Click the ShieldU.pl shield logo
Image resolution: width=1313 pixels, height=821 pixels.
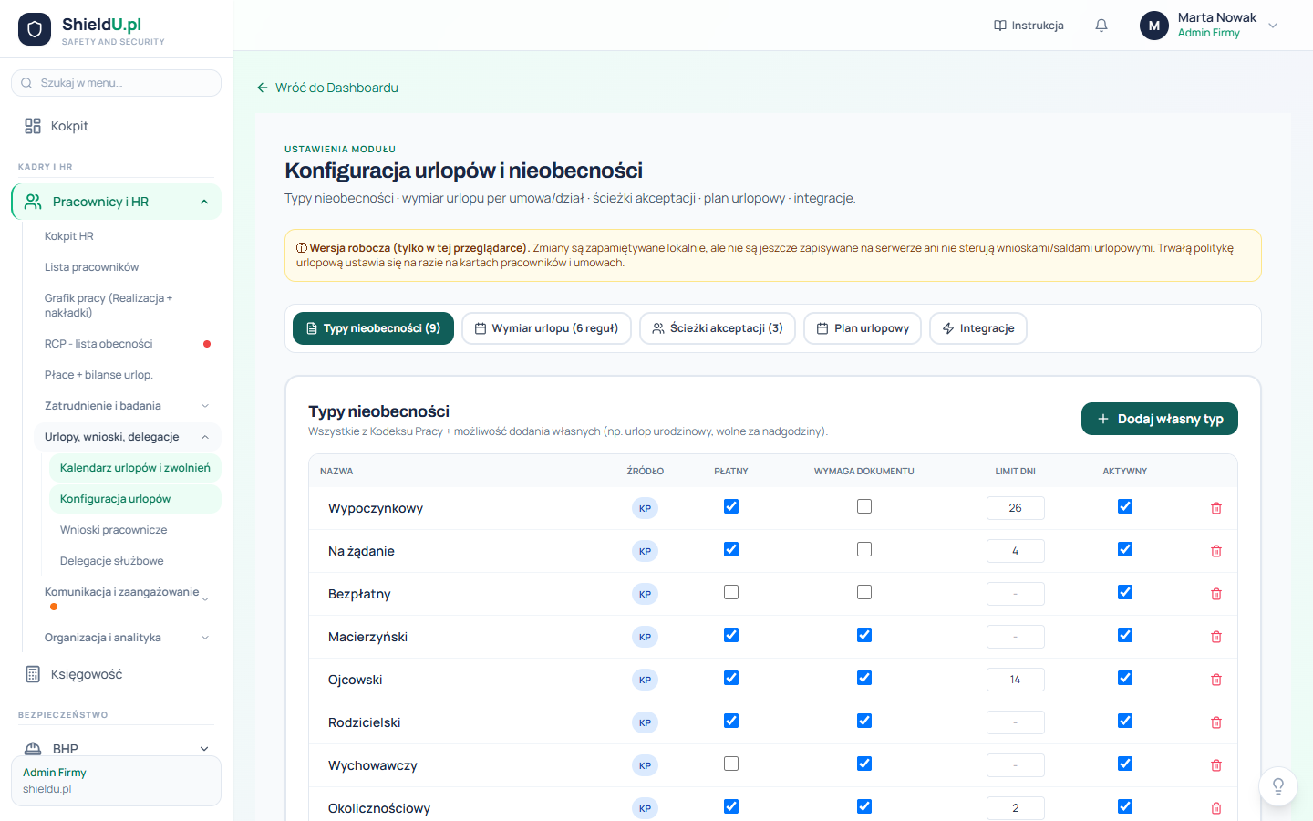pos(35,29)
